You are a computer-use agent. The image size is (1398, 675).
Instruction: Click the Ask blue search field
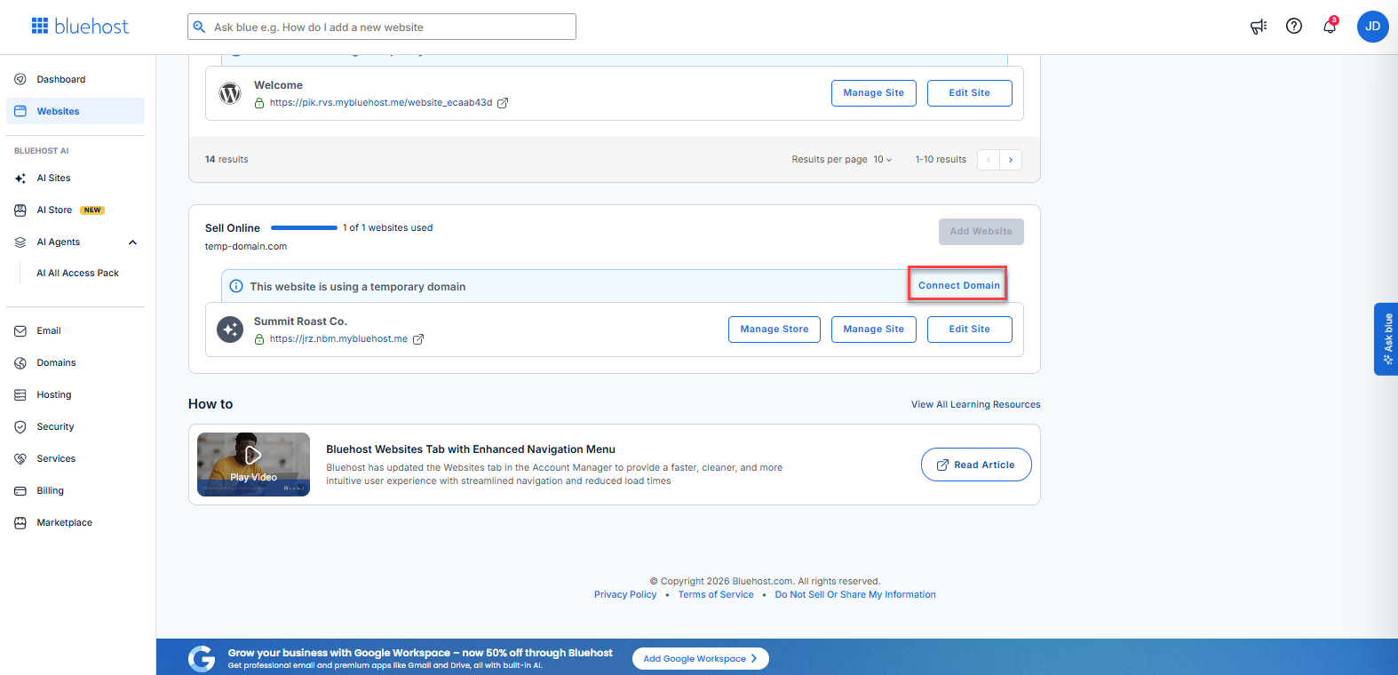[382, 27]
